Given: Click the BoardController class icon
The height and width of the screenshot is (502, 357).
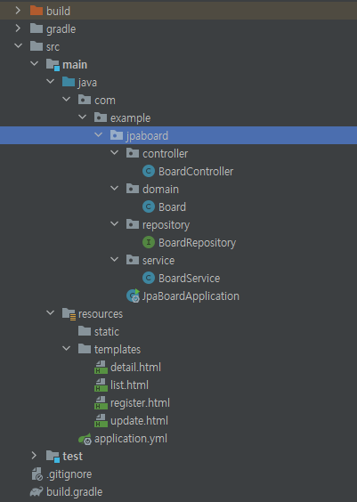Looking at the screenshot, I should 149,171.
